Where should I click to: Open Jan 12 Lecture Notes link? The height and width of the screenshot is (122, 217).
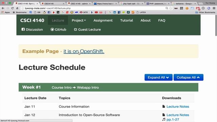coord(178,115)
